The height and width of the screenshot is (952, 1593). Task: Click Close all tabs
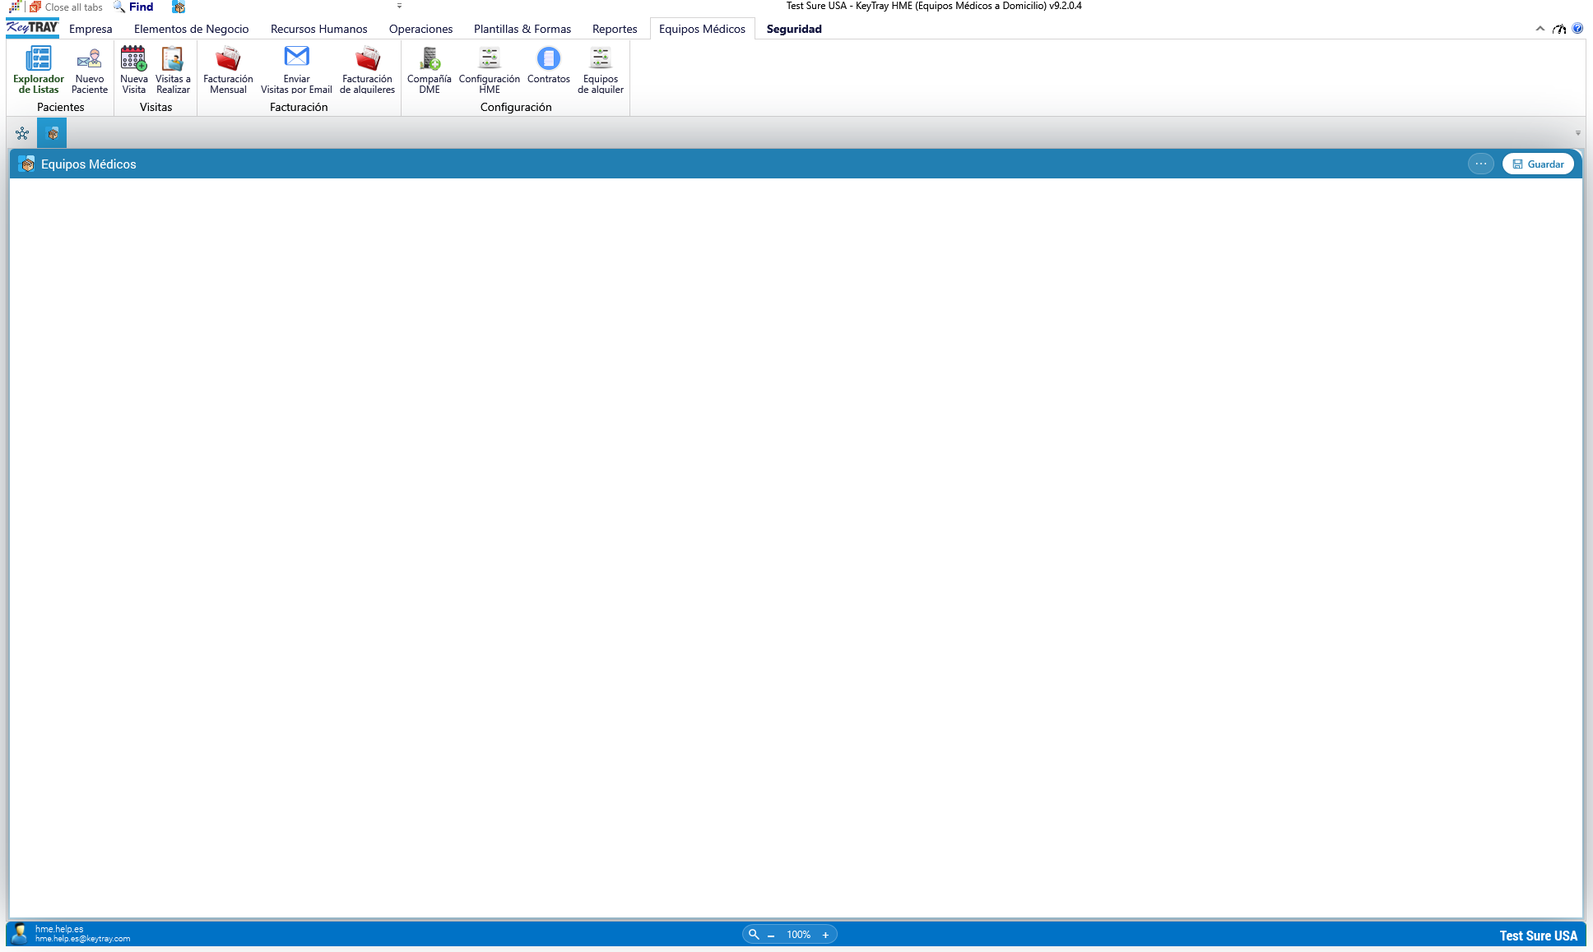[66, 7]
